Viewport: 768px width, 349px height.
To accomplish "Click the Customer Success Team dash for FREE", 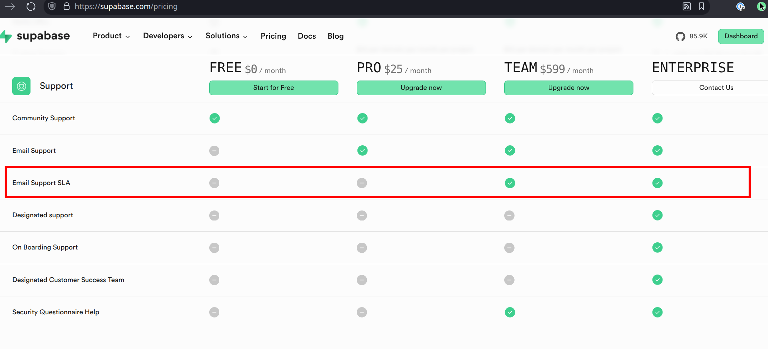I will point(214,280).
